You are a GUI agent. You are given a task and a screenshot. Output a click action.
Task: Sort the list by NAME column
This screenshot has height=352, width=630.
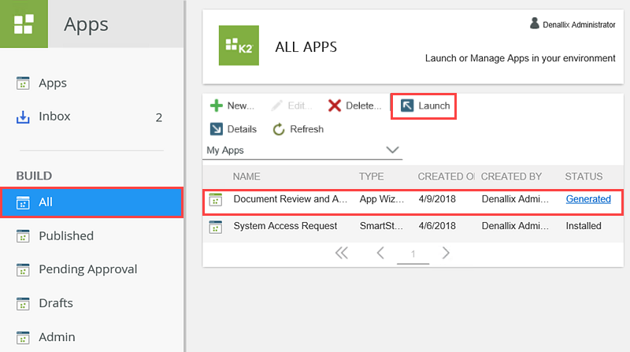point(246,176)
